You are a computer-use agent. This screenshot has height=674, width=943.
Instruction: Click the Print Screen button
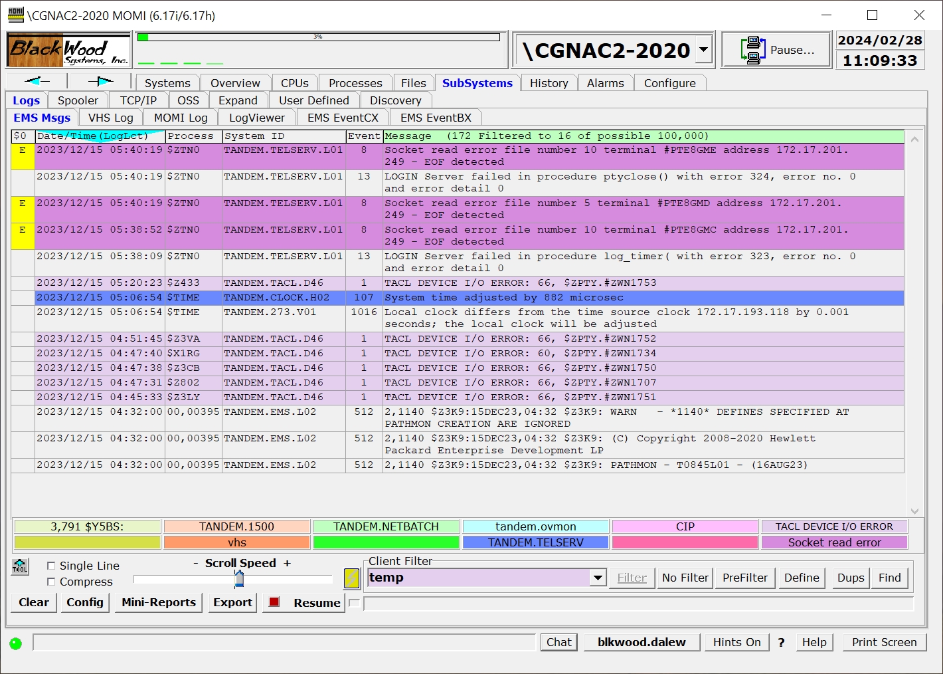click(884, 642)
